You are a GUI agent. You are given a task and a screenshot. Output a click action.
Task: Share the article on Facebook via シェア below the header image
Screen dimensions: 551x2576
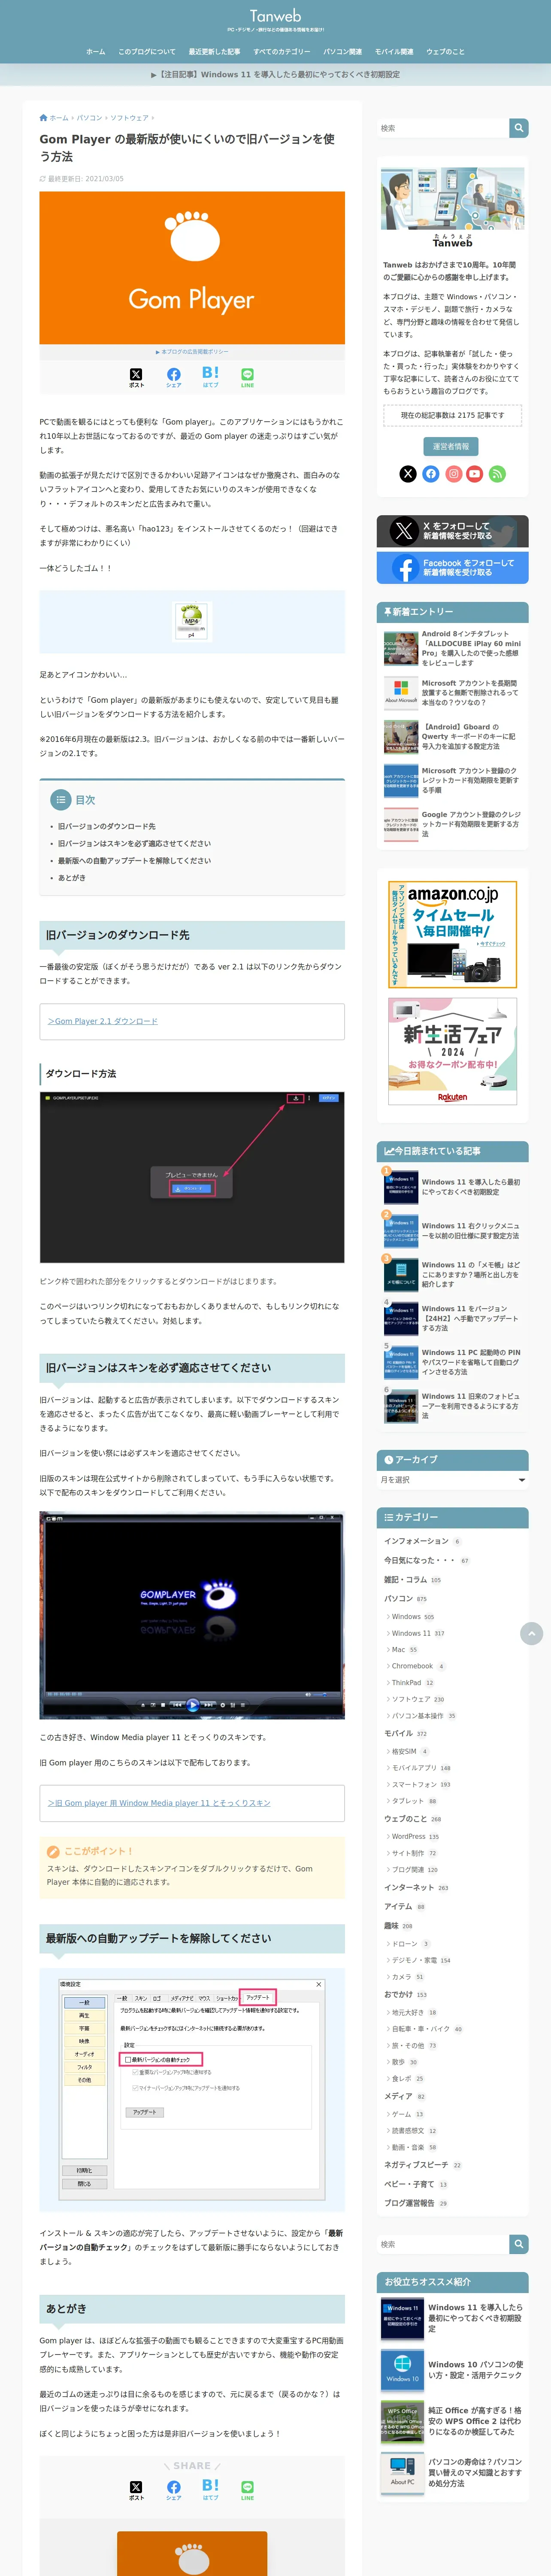click(174, 377)
